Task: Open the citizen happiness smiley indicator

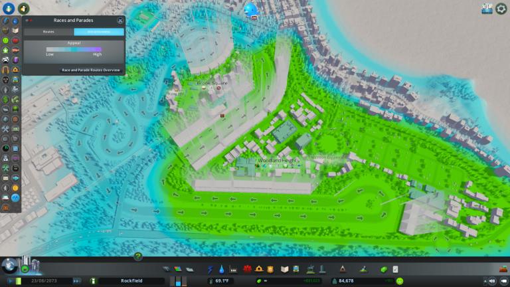Action: pyautogui.click(x=400, y=281)
